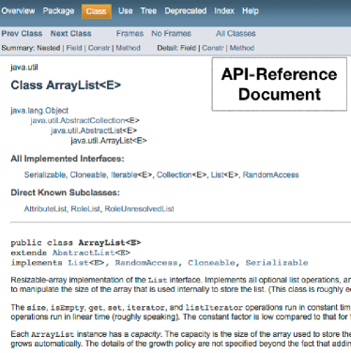Image resolution: width=351 pixels, height=353 pixels.
Task: Click the Direct Known Subclasses heading
Action: [65, 192]
